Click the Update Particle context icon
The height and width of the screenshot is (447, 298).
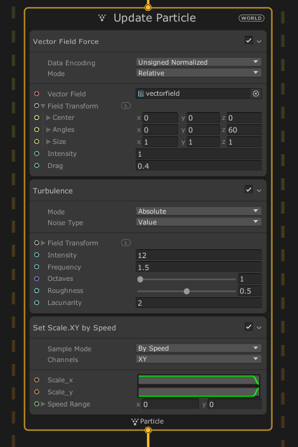(102, 18)
